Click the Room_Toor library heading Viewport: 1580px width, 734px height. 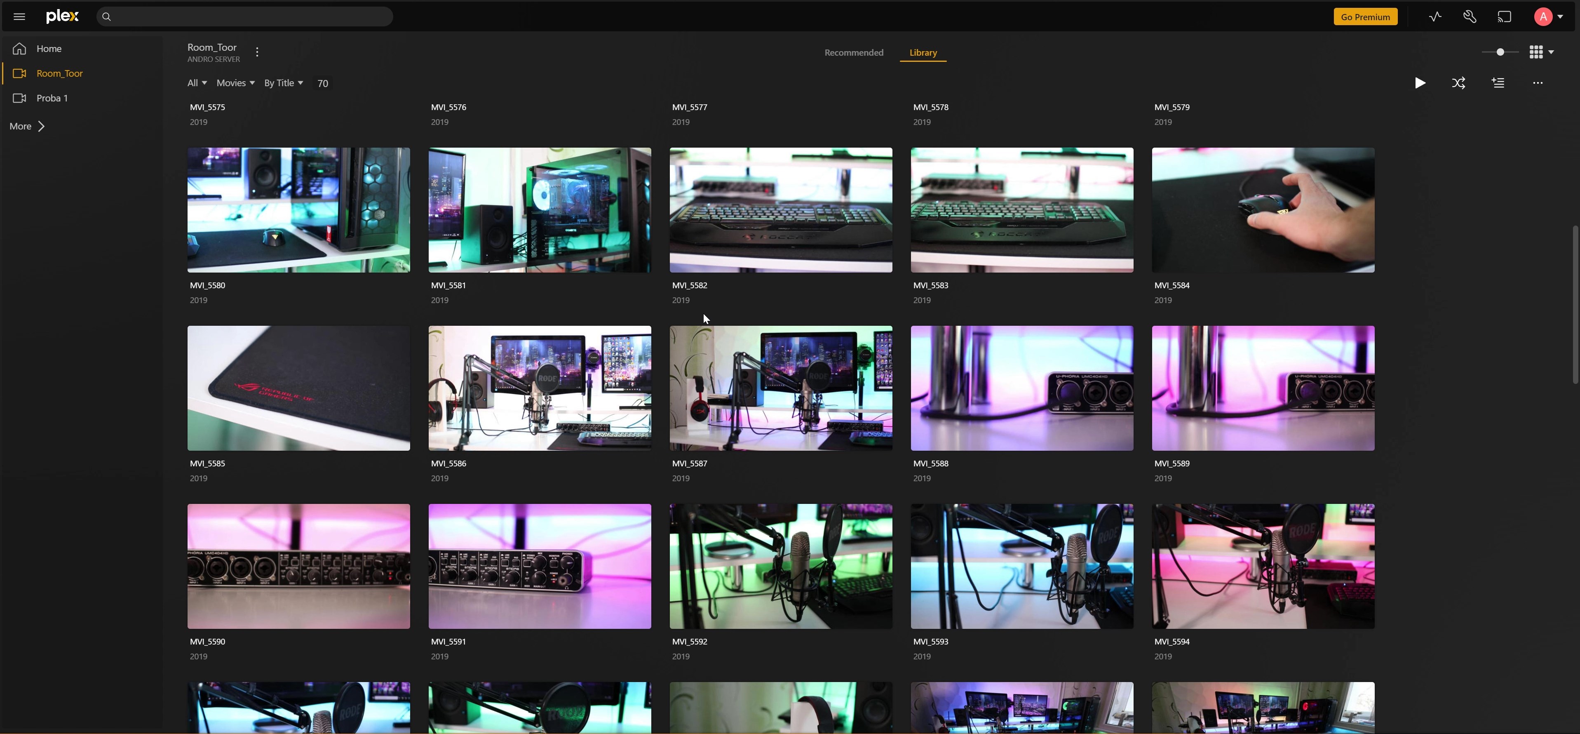click(x=211, y=47)
